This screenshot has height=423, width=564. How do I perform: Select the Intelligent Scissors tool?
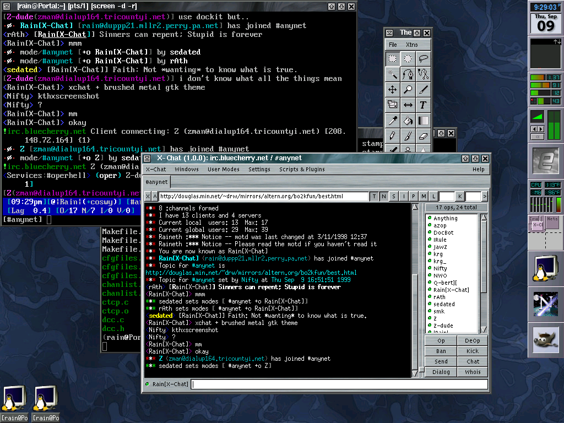pyautogui.click(x=424, y=74)
